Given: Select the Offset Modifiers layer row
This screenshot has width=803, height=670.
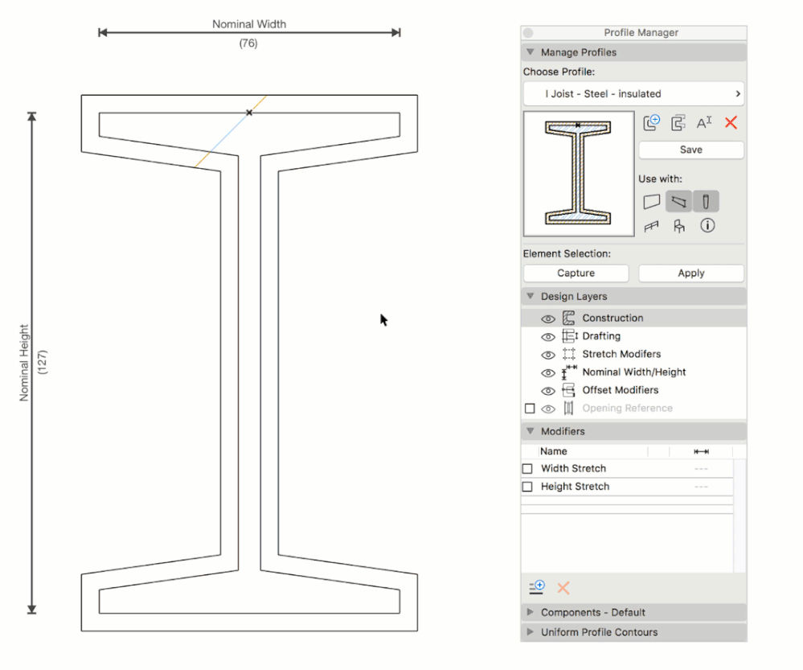Looking at the screenshot, I should click(x=633, y=390).
